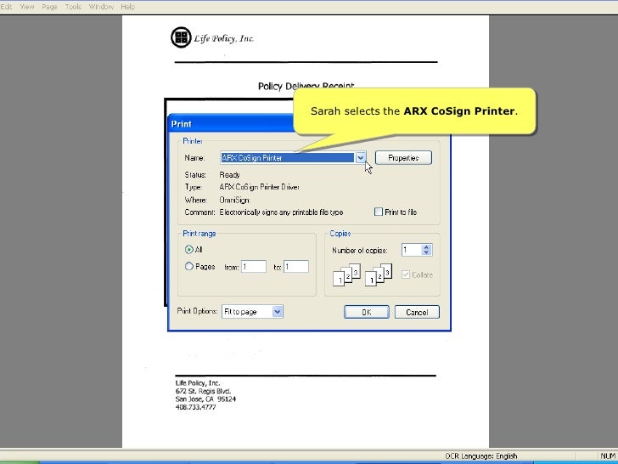
Task: Click the right collate pages illustration
Action: point(379,275)
